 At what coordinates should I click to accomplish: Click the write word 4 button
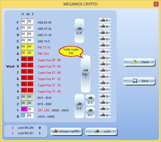point(105,89)
